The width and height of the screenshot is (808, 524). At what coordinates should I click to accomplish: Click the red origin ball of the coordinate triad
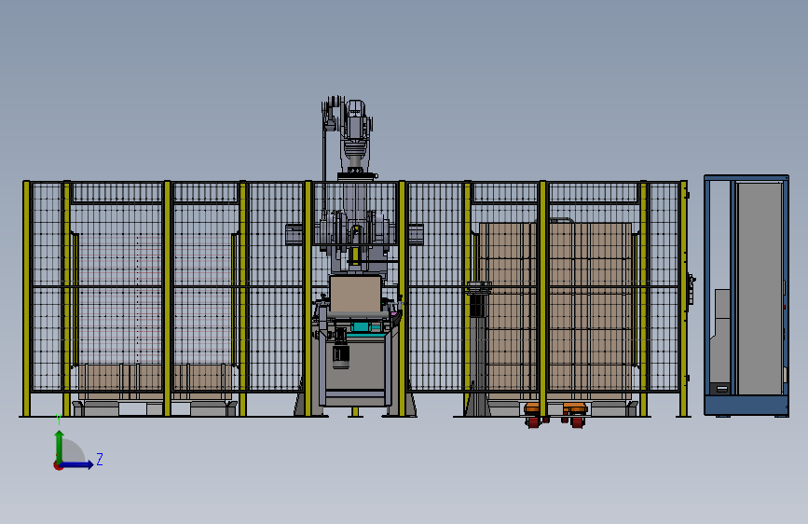58,465
